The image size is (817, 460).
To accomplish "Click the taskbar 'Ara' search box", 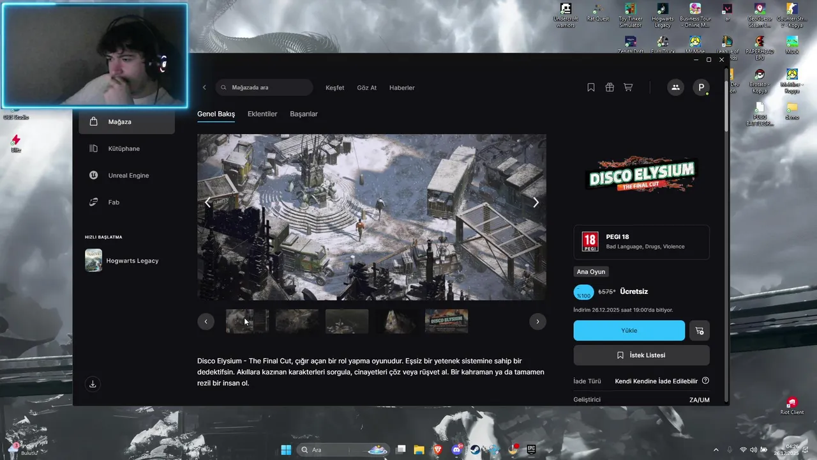I will click(343, 450).
